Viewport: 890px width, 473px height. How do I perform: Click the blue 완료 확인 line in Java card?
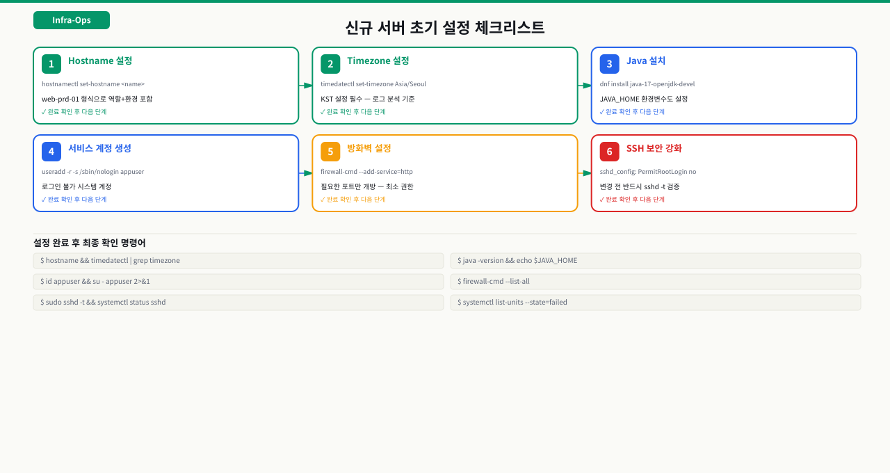(x=633, y=112)
